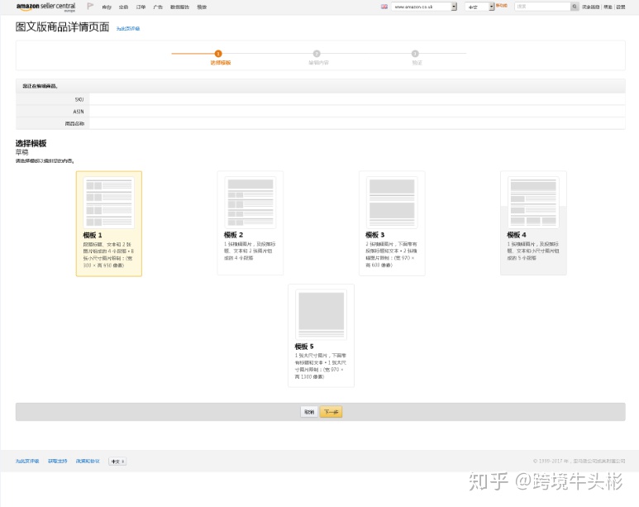Click the yellow 下一步 (Next) button
The height and width of the screenshot is (507, 639).
point(331,412)
